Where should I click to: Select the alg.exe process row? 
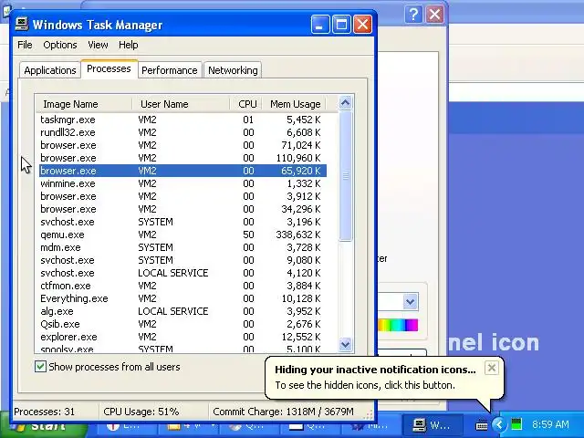tap(182, 311)
